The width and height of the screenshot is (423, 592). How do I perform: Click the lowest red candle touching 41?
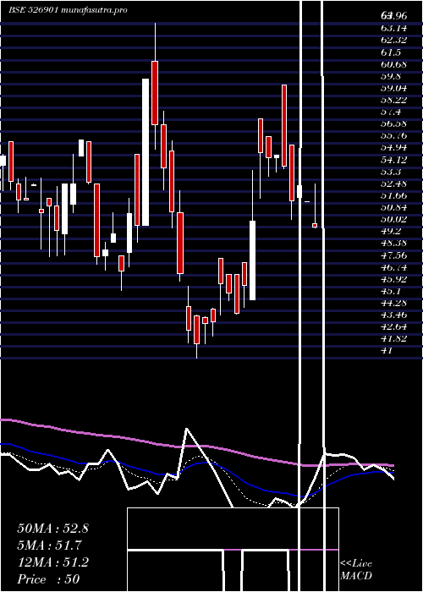pos(196,330)
